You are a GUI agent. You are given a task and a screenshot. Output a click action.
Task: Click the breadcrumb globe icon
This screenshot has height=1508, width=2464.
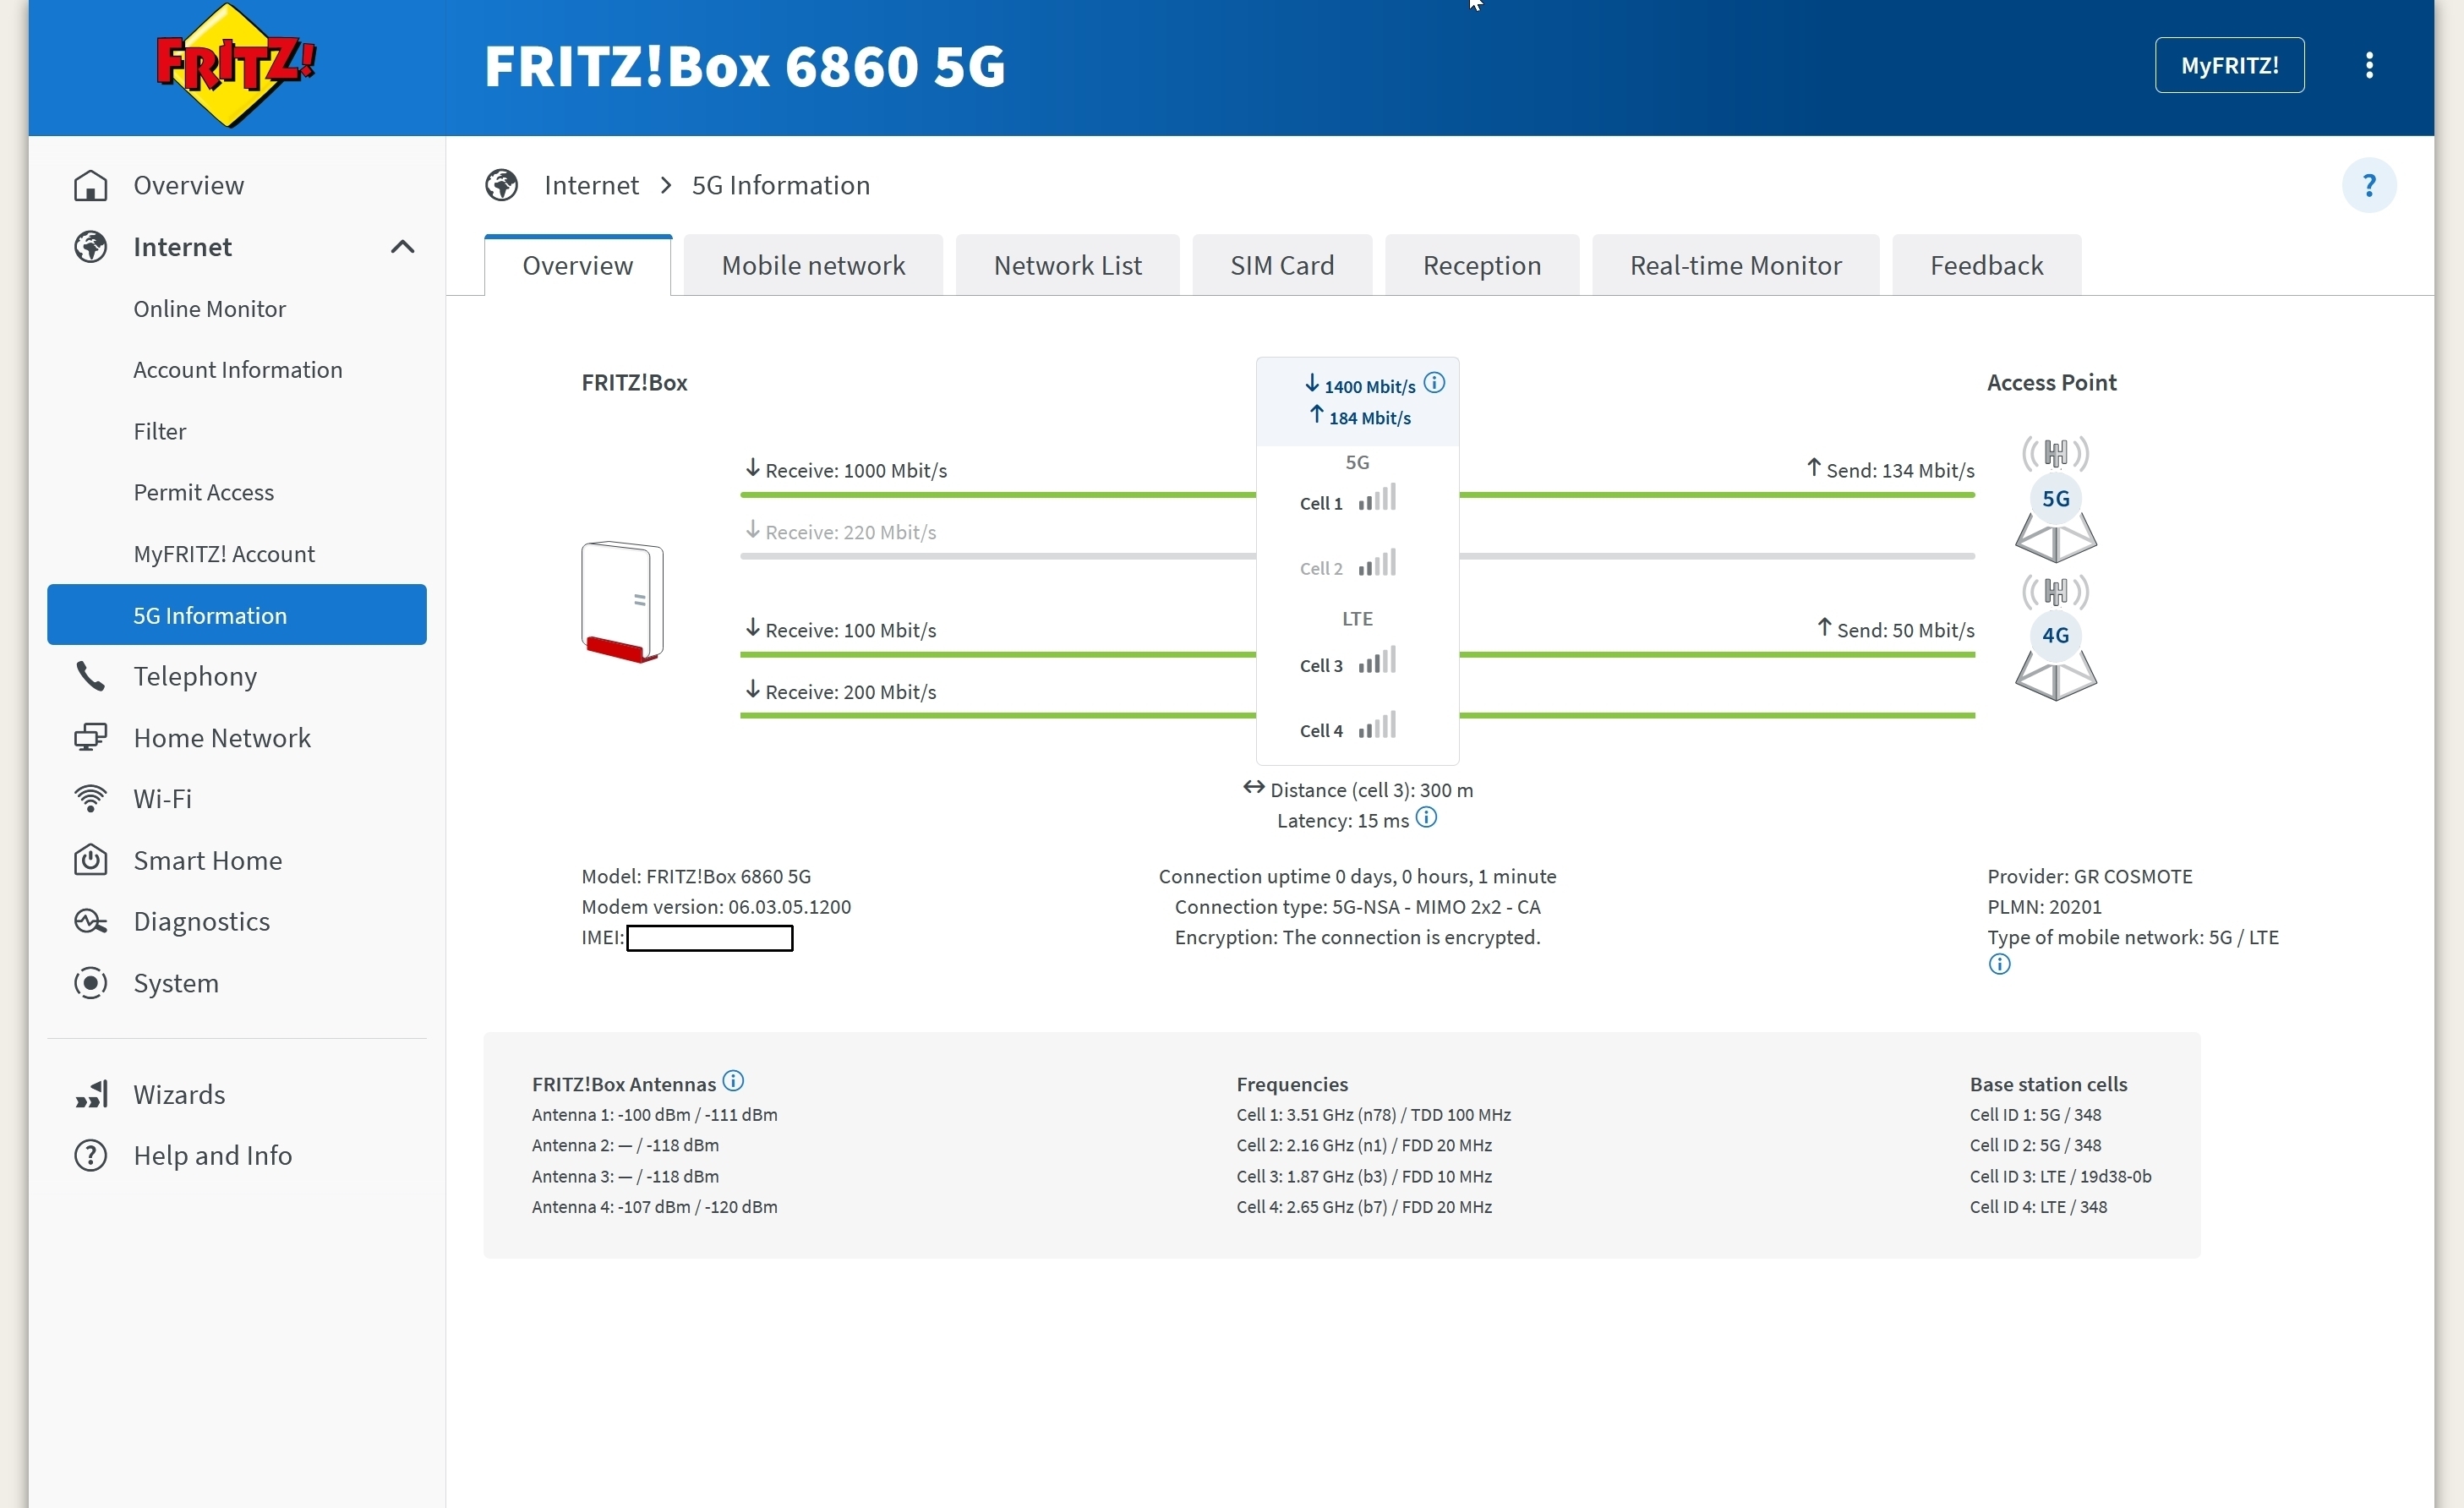502,185
